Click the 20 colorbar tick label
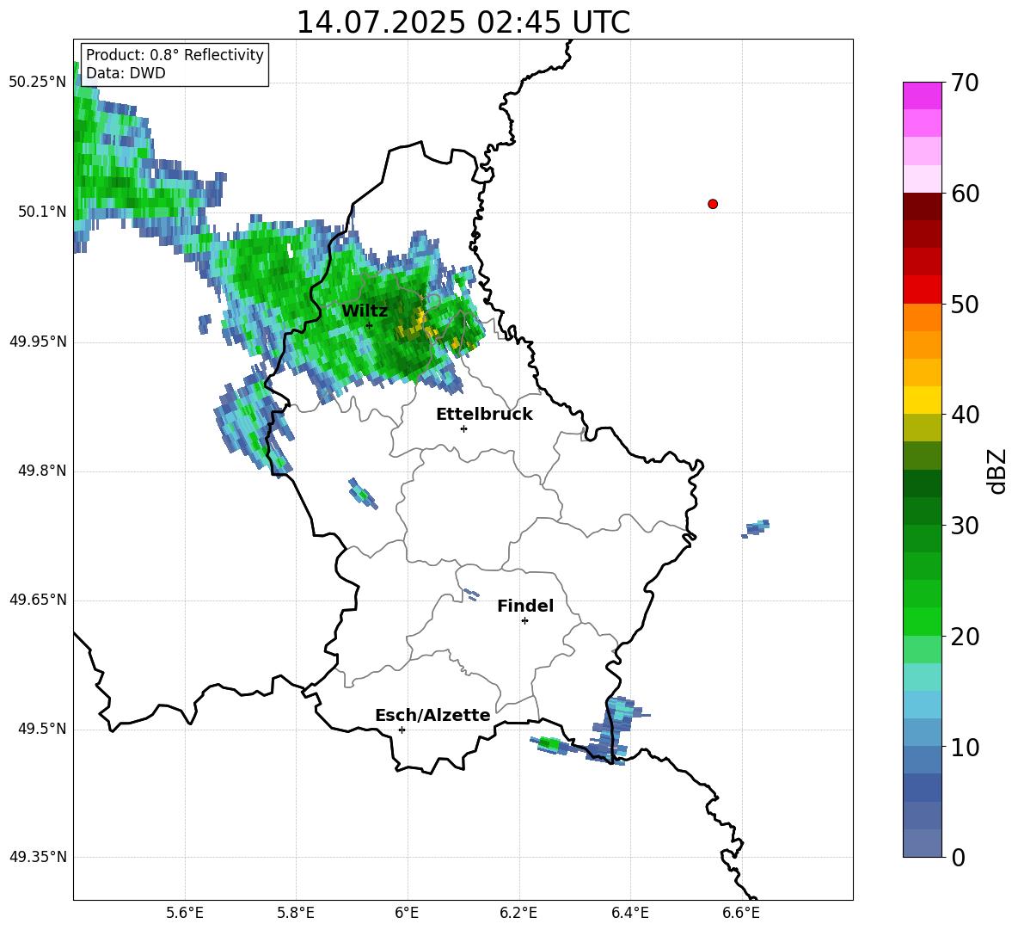Viewport: 1018px width, 930px height. [x=965, y=637]
